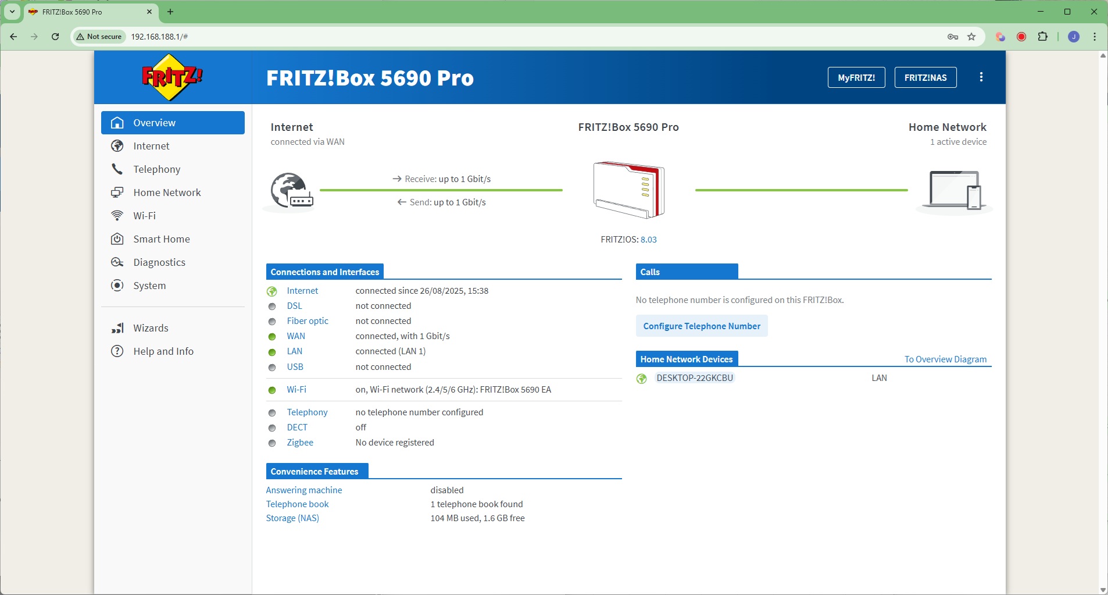Open the tab search dropdown arrow
The width and height of the screenshot is (1108, 595).
click(12, 12)
